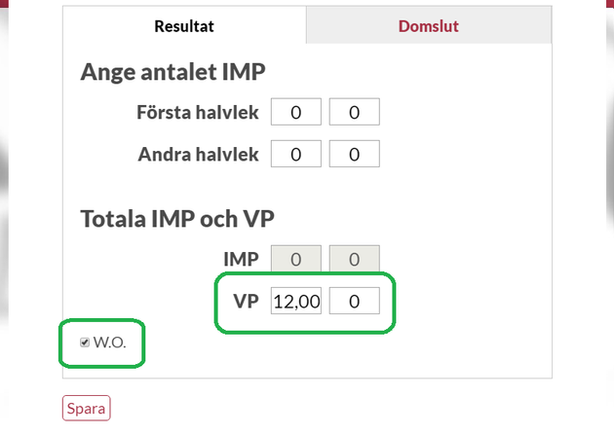Open the Domslut tab
This screenshot has width=614, height=434.
tap(428, 26)
